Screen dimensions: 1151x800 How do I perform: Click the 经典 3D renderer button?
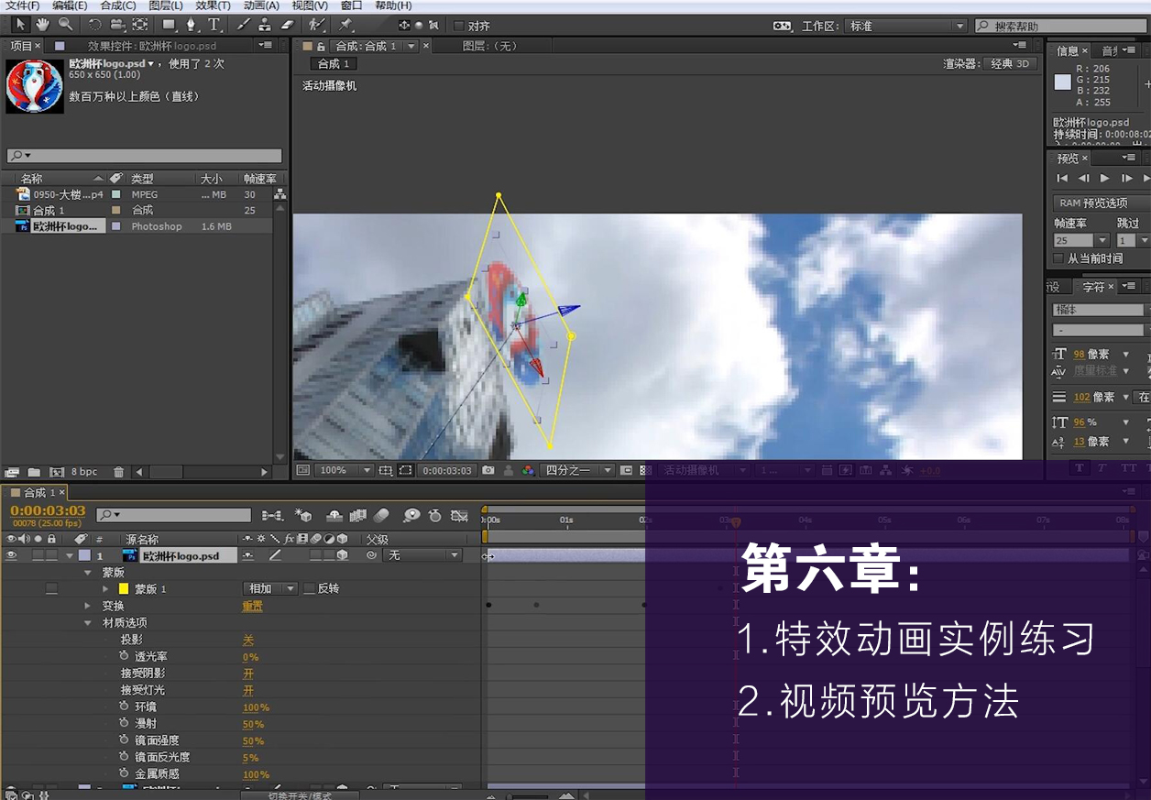[1012, 64]
